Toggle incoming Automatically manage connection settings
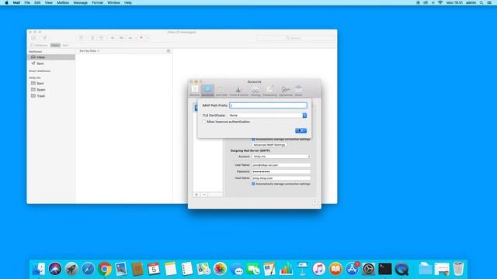Image resolution: width=497 pixels, height=279 pixels. point(253,139)
